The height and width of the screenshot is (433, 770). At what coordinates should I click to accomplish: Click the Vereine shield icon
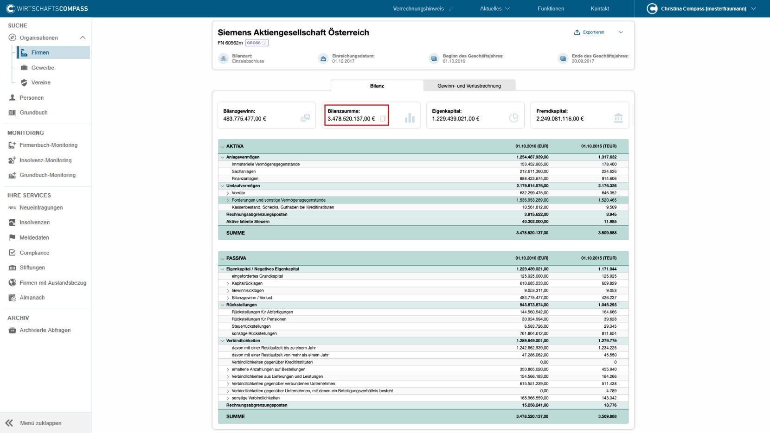(24, 83)
